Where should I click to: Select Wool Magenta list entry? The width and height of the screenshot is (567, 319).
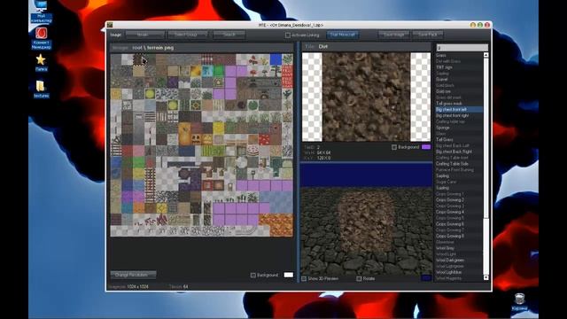[459, 278]
